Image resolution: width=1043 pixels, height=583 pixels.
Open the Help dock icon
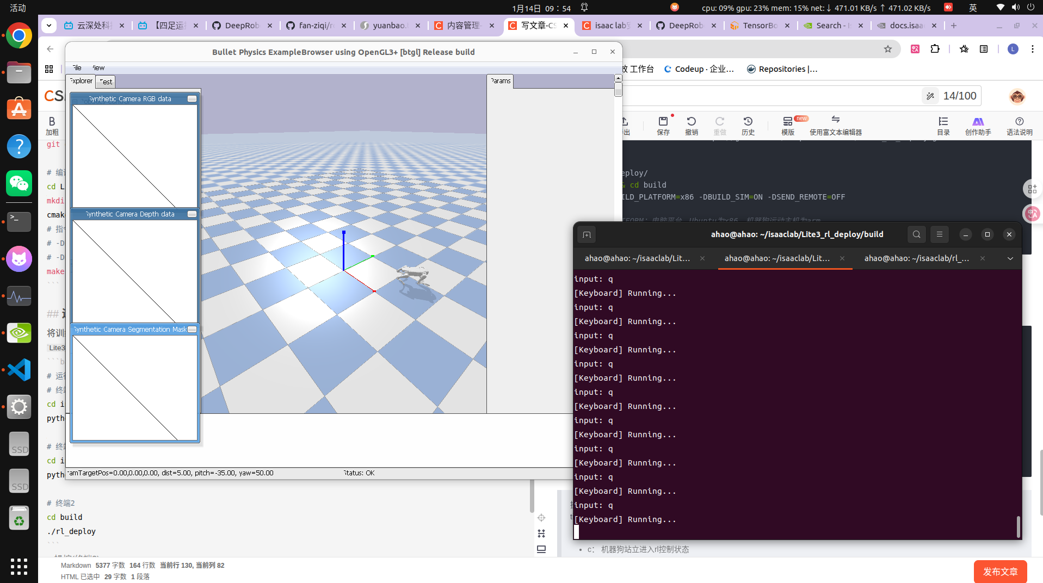coord(19,146)
